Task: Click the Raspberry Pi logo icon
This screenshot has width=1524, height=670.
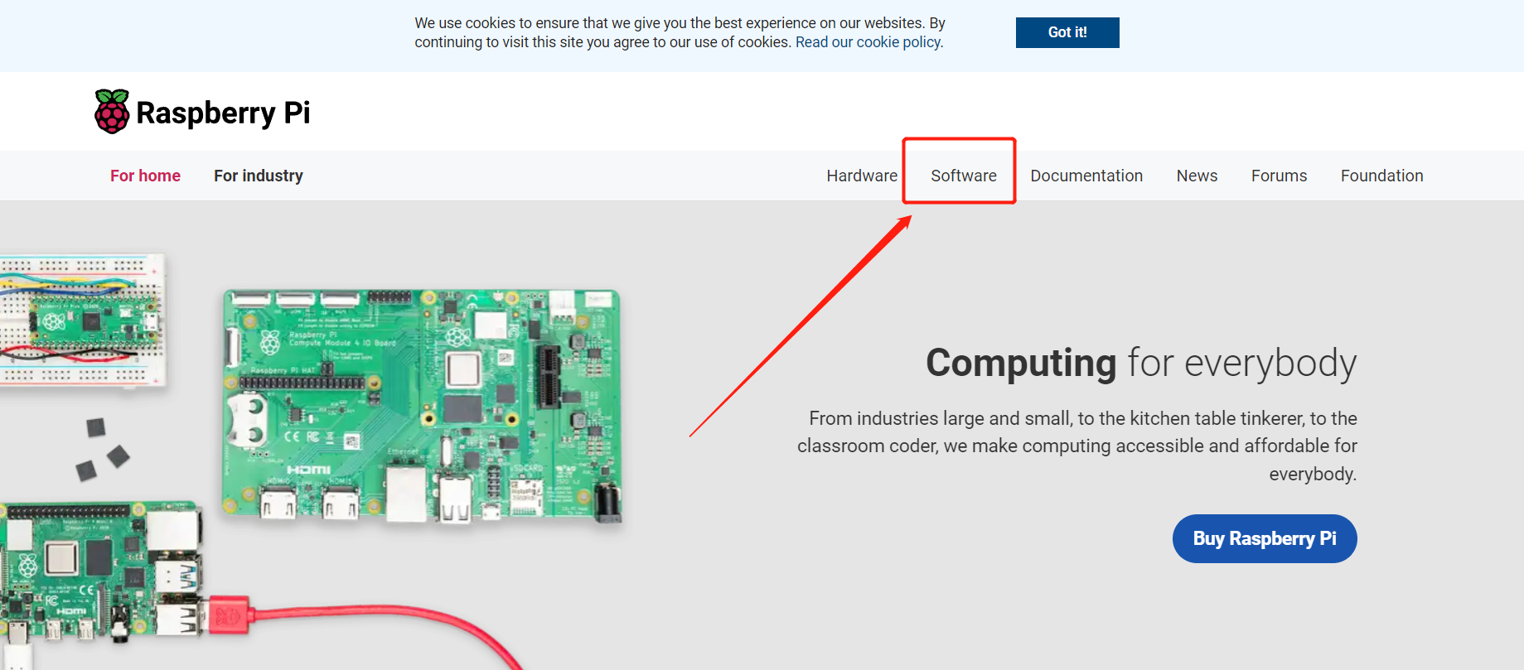Action: [x=112, y=112]
